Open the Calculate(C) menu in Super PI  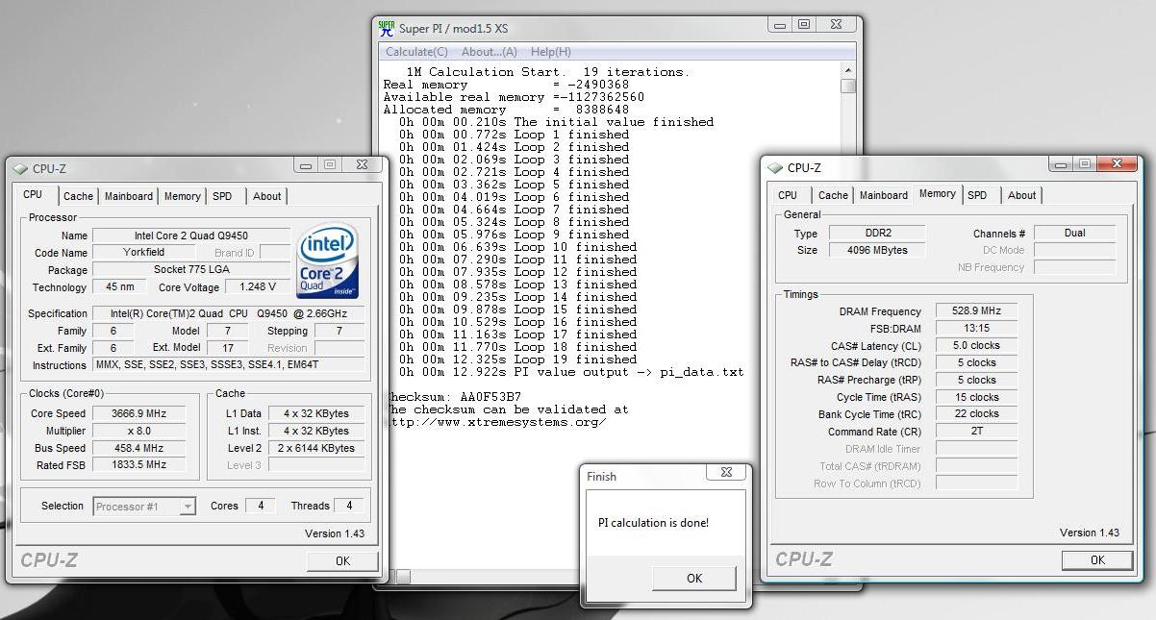tap(416, 52)
